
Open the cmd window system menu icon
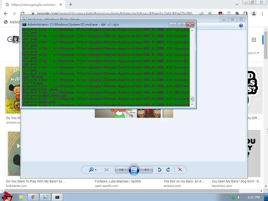[x=24, y=25]
